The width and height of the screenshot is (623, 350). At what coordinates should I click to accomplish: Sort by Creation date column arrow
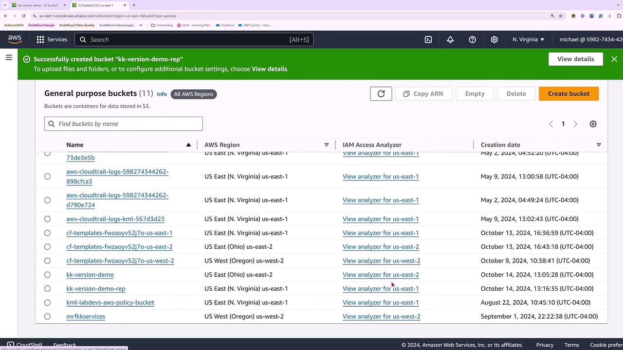point(599,145)
